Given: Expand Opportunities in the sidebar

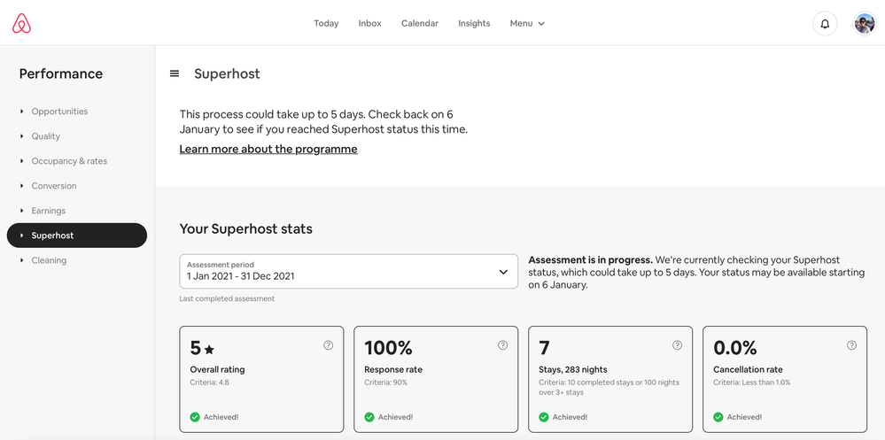Looking at the screenshot, I should [59, 112].
